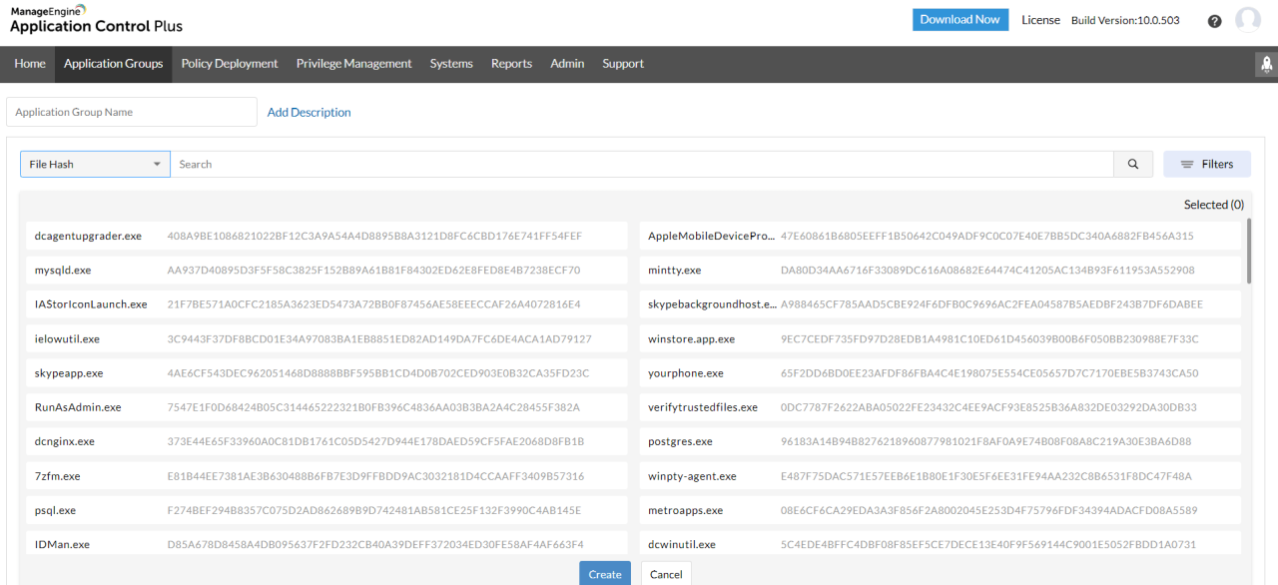The image size is (1278, 585).
Task: Click the notification bell icon
Action: coord(1265,63)
